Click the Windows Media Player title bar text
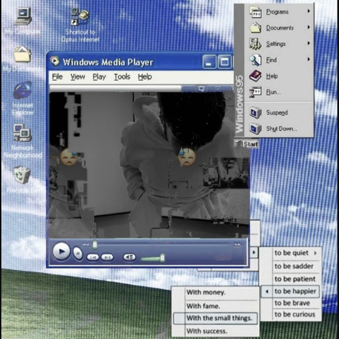339x339 pixels. point(108,62)
